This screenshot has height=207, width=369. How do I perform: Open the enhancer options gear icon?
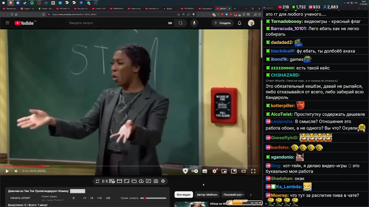click(x=163, y=181)
